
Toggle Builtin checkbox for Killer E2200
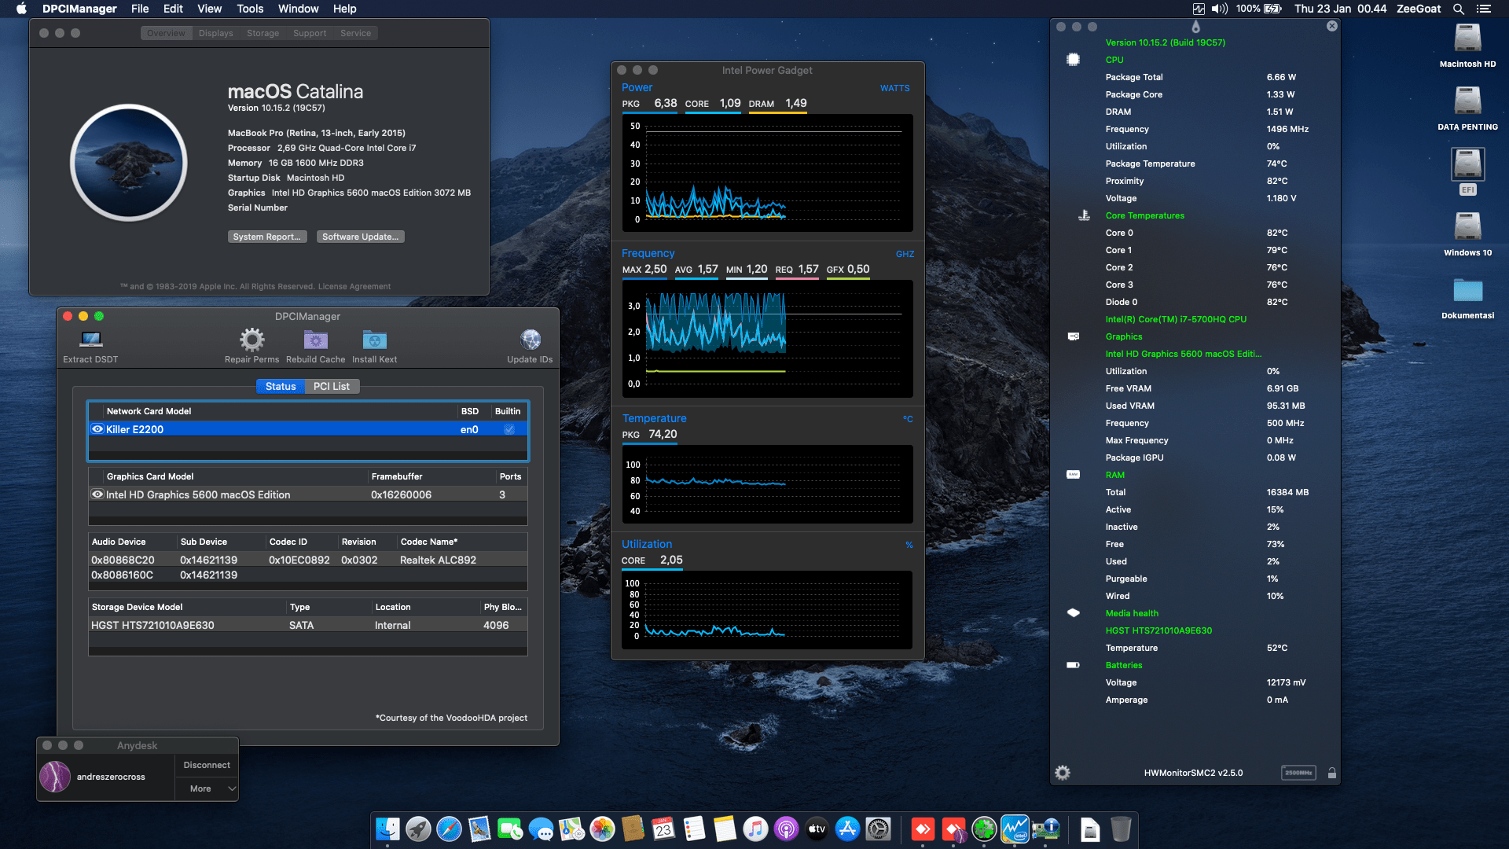point(509,429)
